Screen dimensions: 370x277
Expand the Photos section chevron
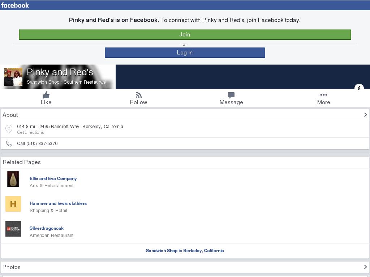[x=365, y=267]
